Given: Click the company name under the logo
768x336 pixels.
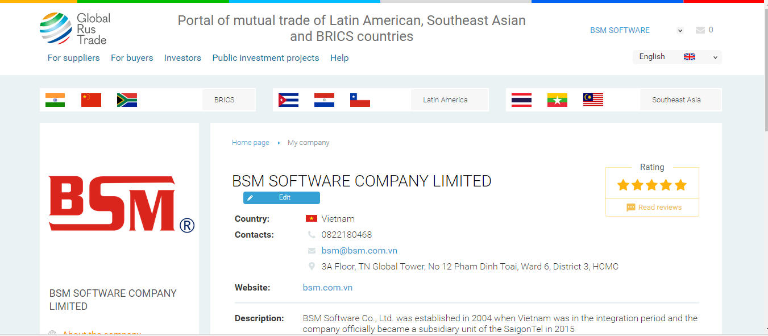Looking at the screenshot, I should pos(113,300).
